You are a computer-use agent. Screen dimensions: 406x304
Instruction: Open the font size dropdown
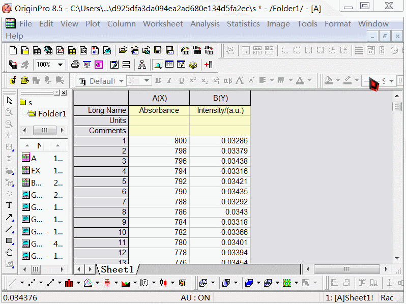pos(147,81)
